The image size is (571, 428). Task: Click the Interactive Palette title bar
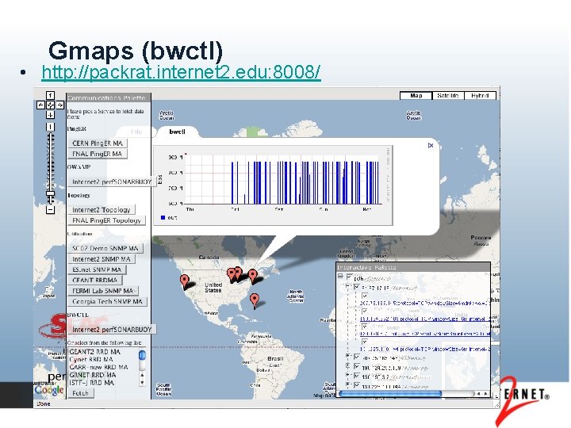coord(413,268)
